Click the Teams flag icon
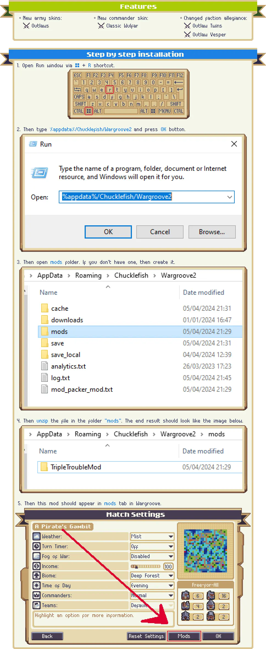Image resolution: width=266 pixels, height=649 pixels. click(x=37, y=605)
